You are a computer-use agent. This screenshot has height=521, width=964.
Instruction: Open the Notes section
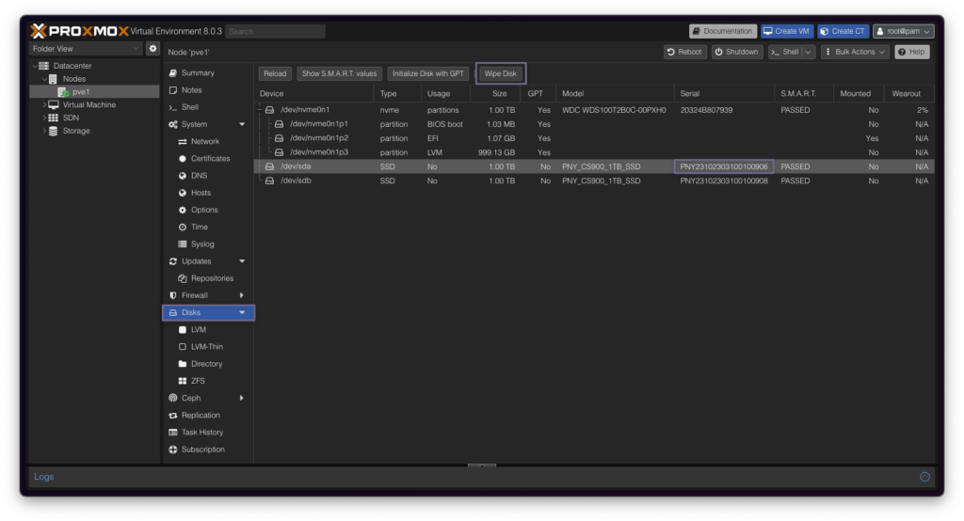[x=191, y=89]
